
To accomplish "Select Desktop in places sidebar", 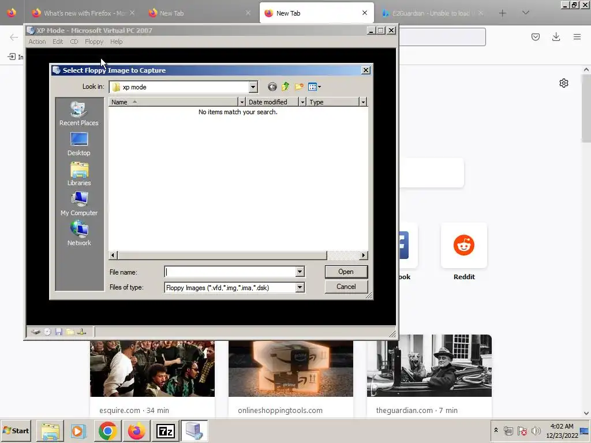I will [79, 144].
